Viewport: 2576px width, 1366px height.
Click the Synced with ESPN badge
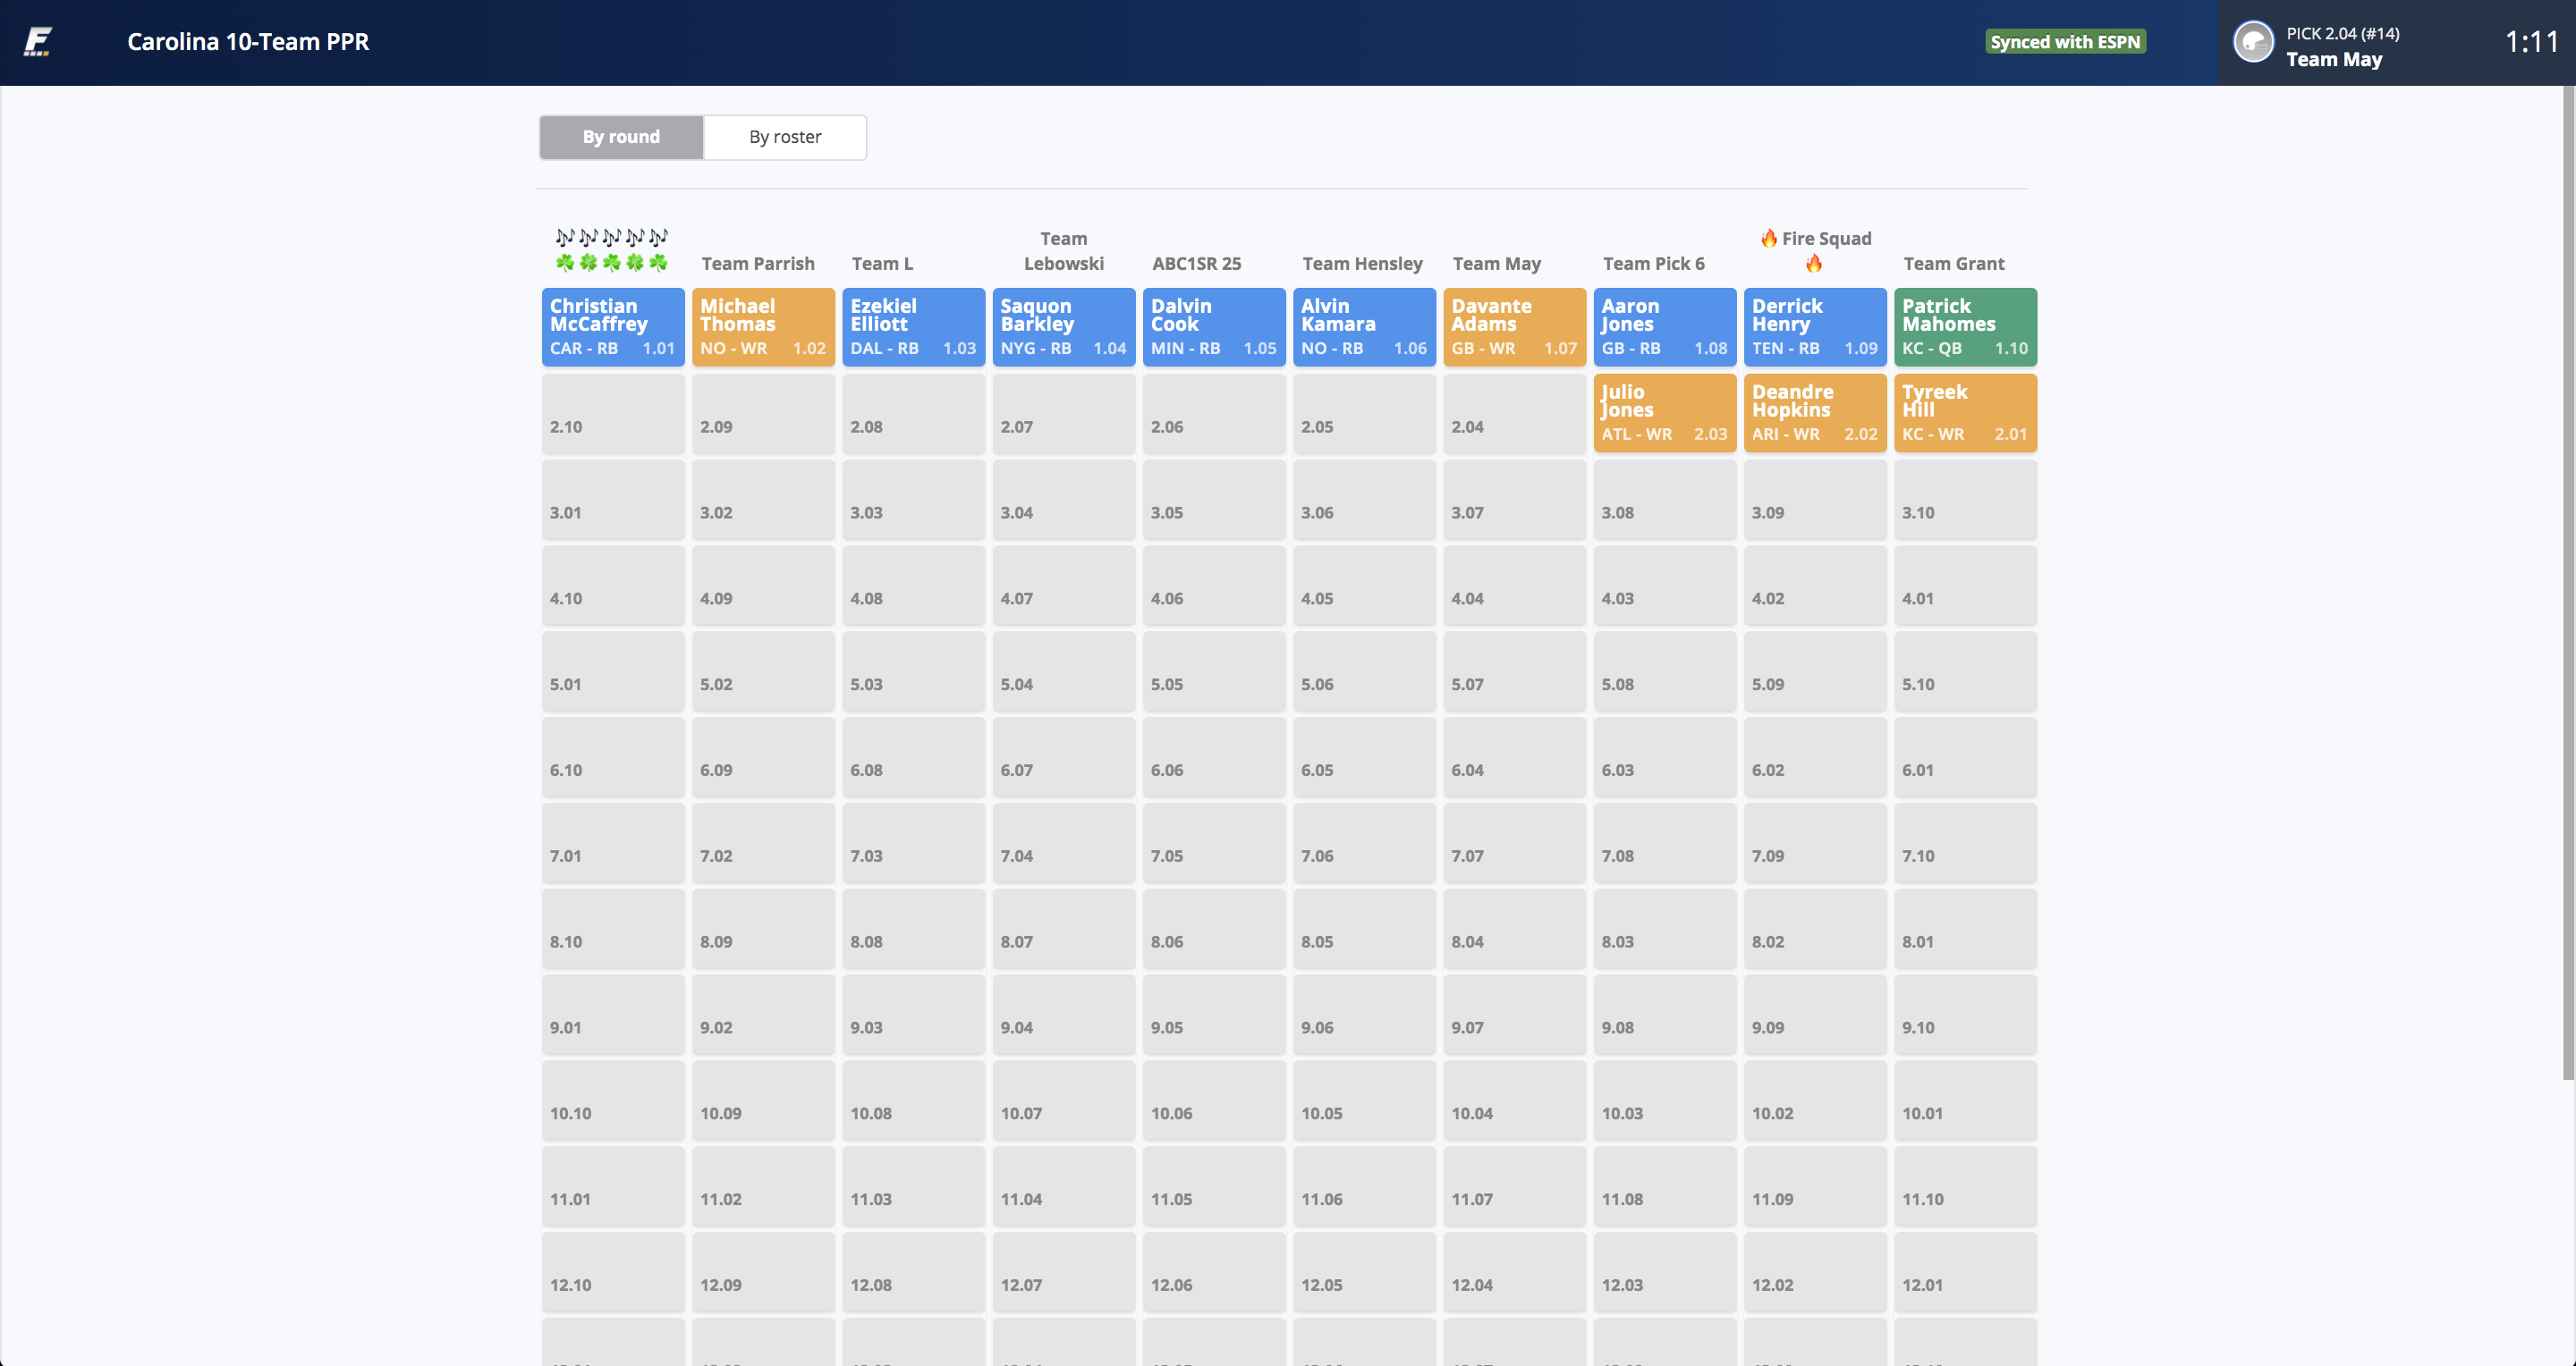click(2065, 42)
